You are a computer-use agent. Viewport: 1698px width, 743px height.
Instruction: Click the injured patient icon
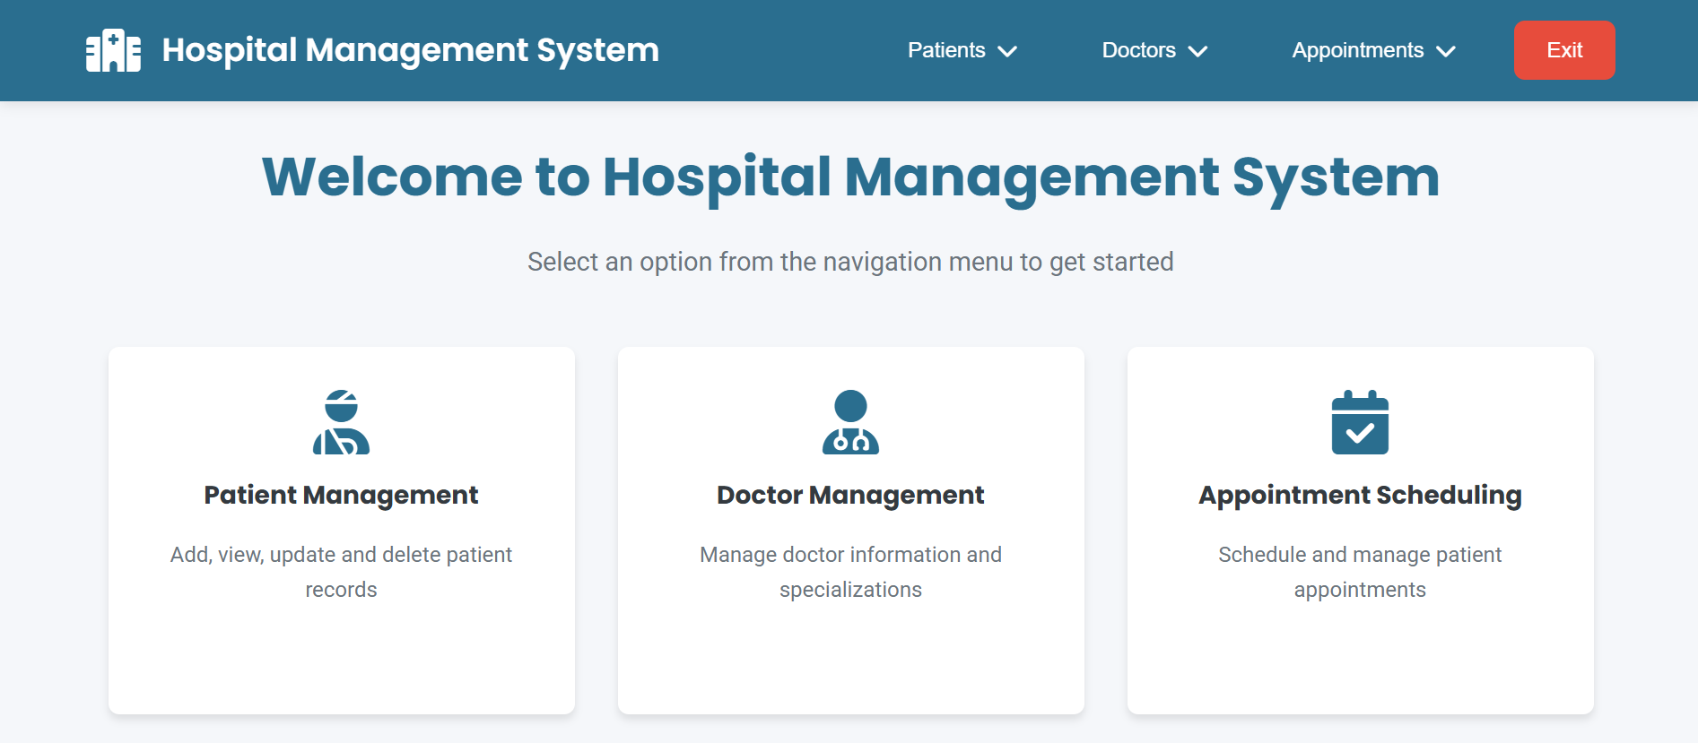[x=341, y=422]
